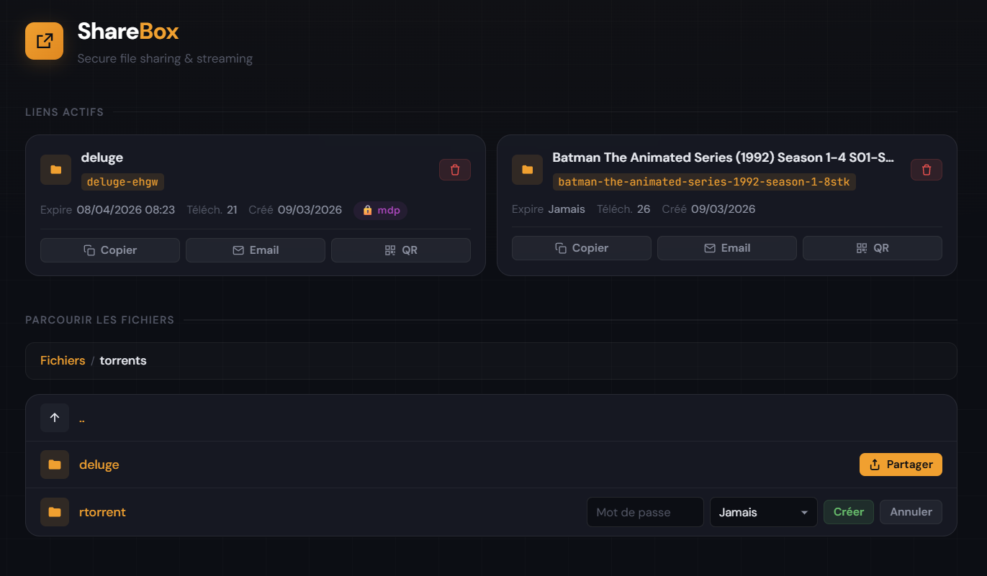Click Créer to create rtorrent share
The width and height of the screenshot is (987, 576).
click(849, 512)
